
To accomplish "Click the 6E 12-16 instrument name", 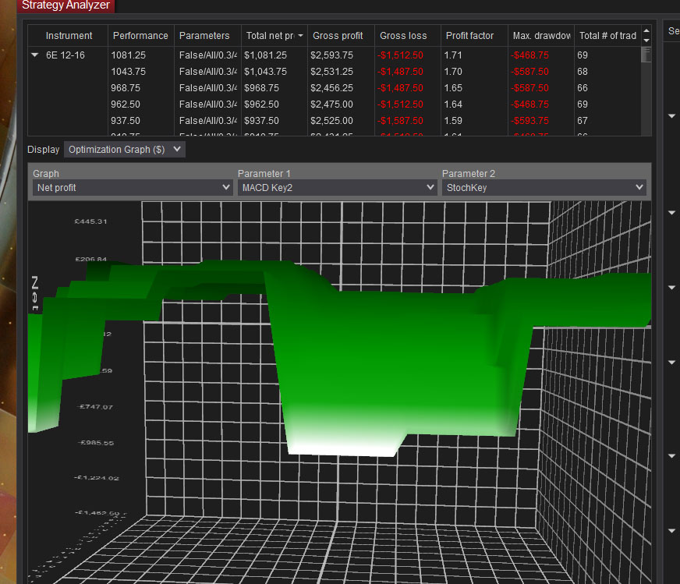I will click(x=65, y=55).
